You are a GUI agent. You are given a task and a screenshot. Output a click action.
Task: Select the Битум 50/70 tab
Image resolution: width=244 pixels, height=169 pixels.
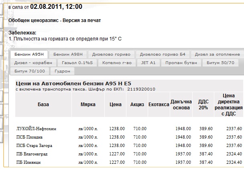221,63
